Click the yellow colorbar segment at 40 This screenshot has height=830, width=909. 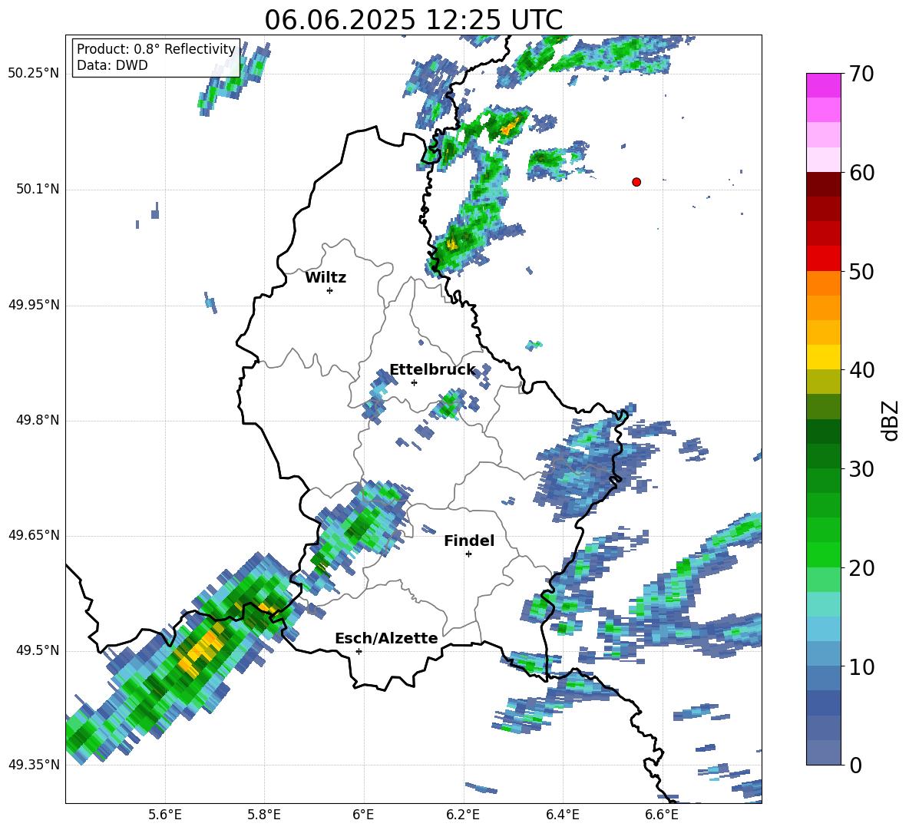tap(823, 357)
